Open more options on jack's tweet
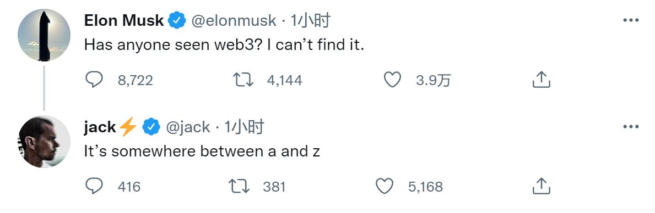 pyautogui.click(x=631, y=126)
